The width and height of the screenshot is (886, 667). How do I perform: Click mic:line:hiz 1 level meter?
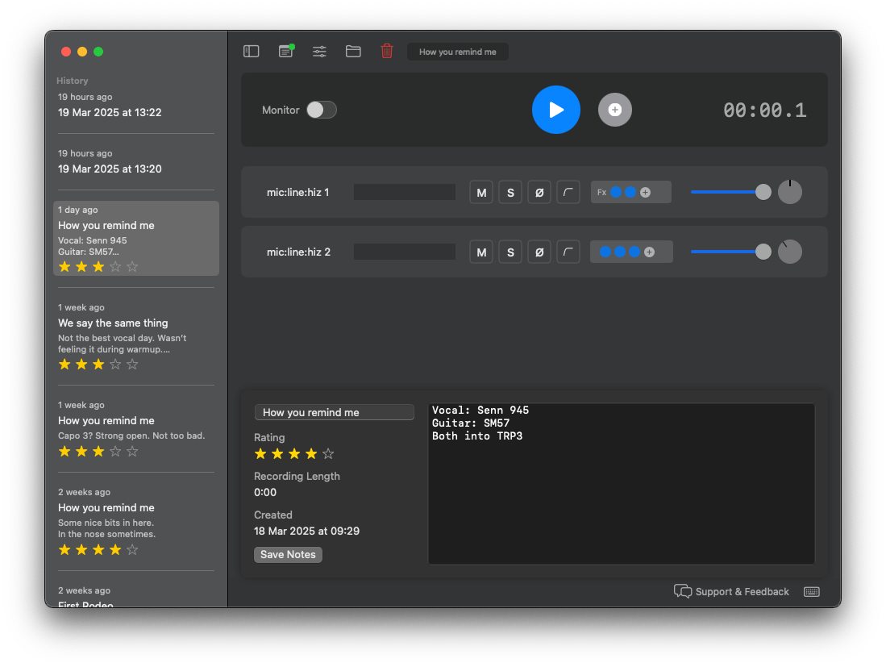(x=405, y=192)
